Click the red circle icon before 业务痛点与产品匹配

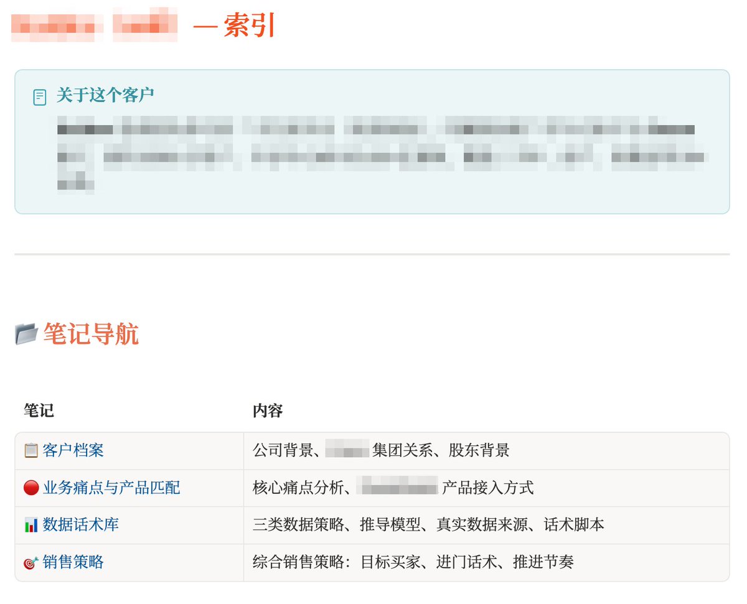point(31,488)
